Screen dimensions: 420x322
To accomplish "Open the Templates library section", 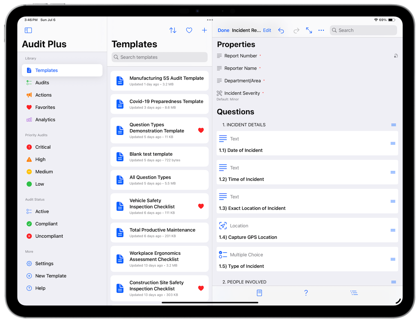I will [62, 70].
